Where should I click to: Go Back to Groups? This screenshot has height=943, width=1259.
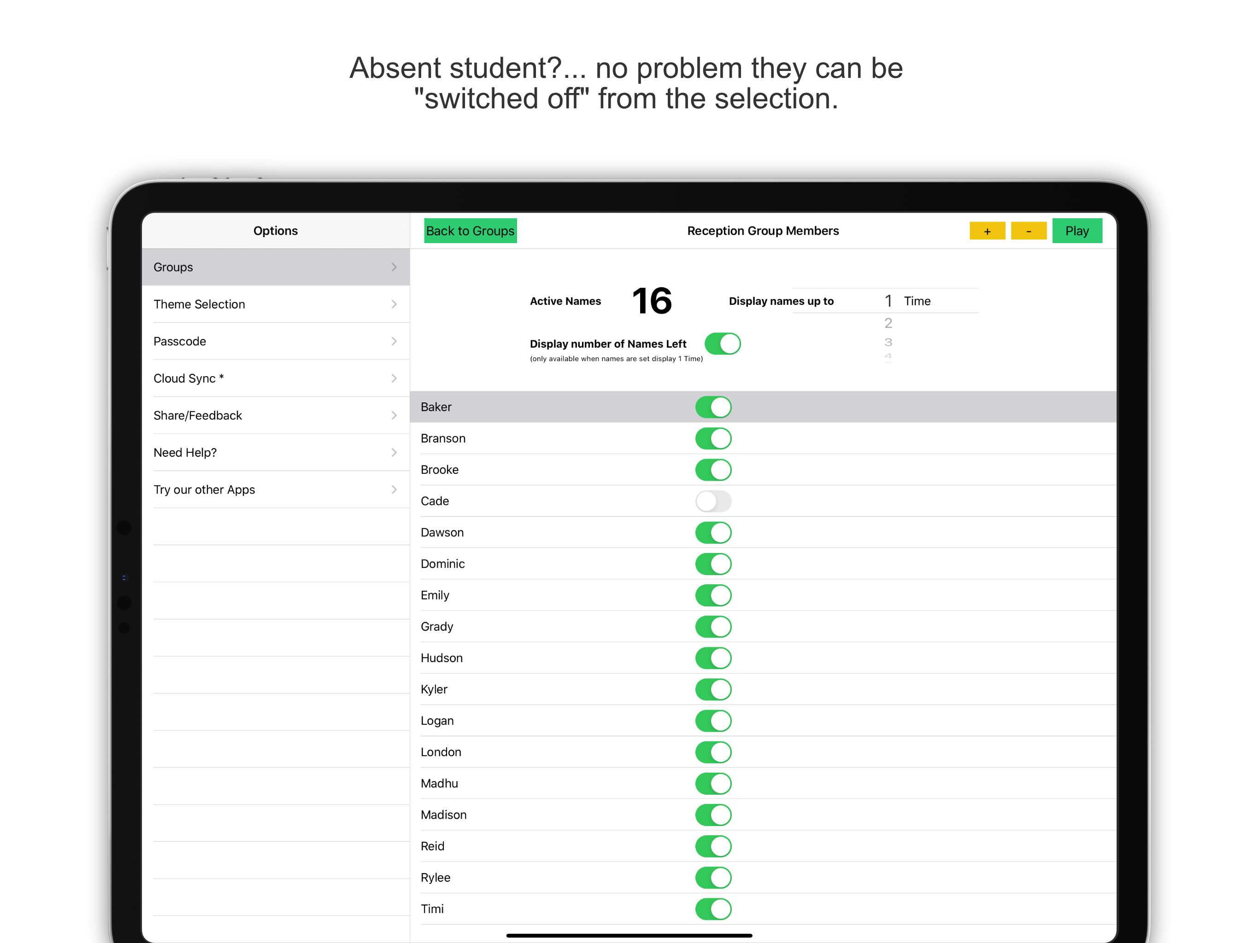[x=470, y=231]
